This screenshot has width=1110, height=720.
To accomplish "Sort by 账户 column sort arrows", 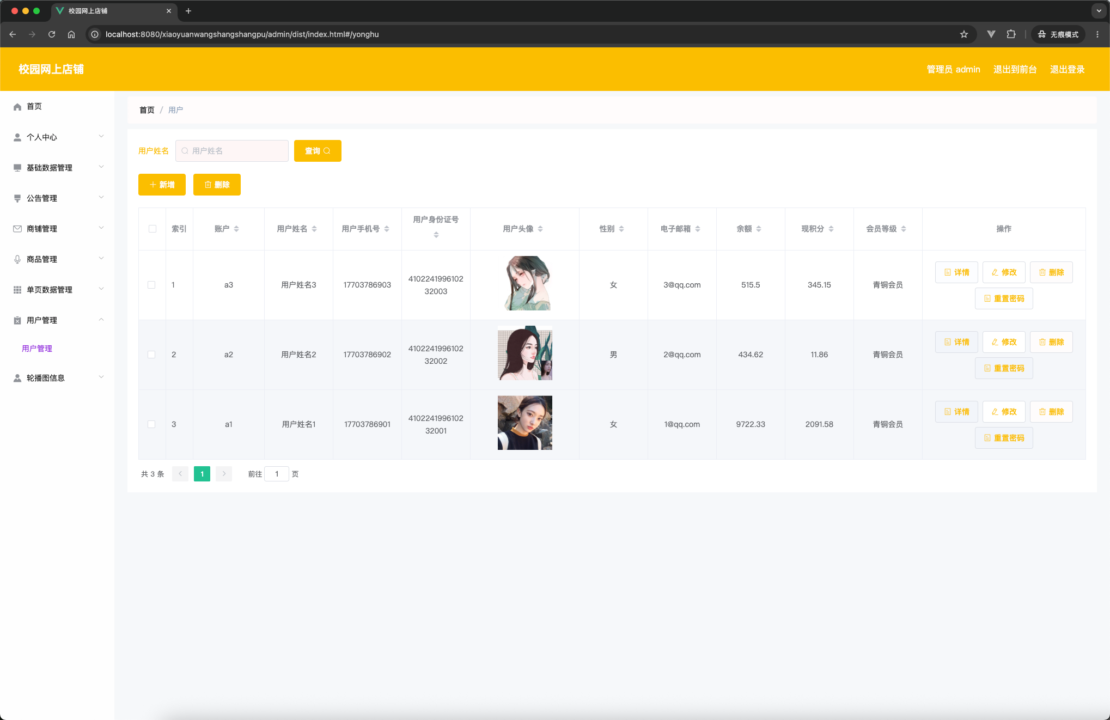I will (x=236, y=229).
